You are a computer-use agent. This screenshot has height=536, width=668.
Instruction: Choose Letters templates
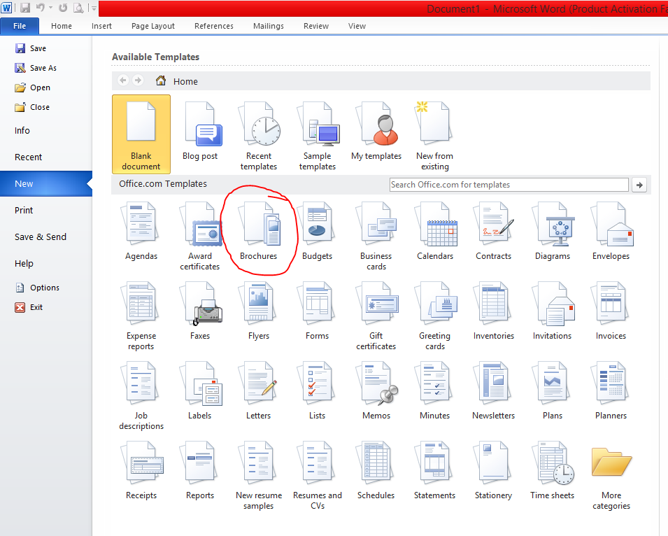click(x=259, y=390)
